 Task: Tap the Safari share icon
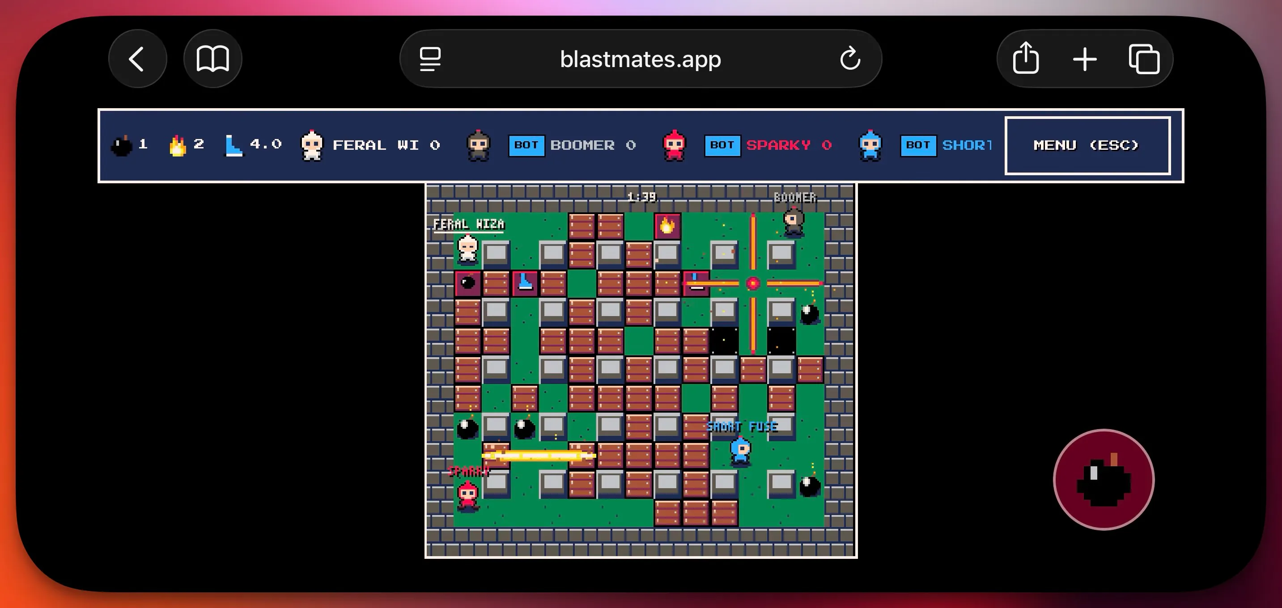tap(1026, 58)
